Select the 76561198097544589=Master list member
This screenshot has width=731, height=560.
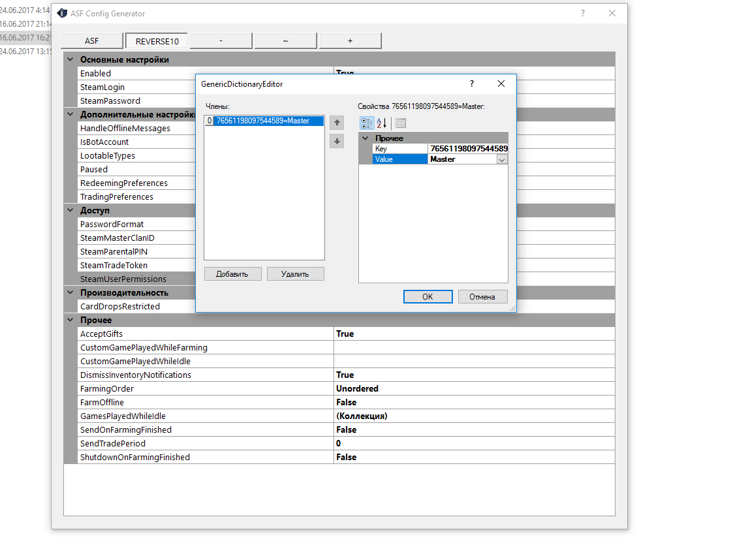point(264,121)
